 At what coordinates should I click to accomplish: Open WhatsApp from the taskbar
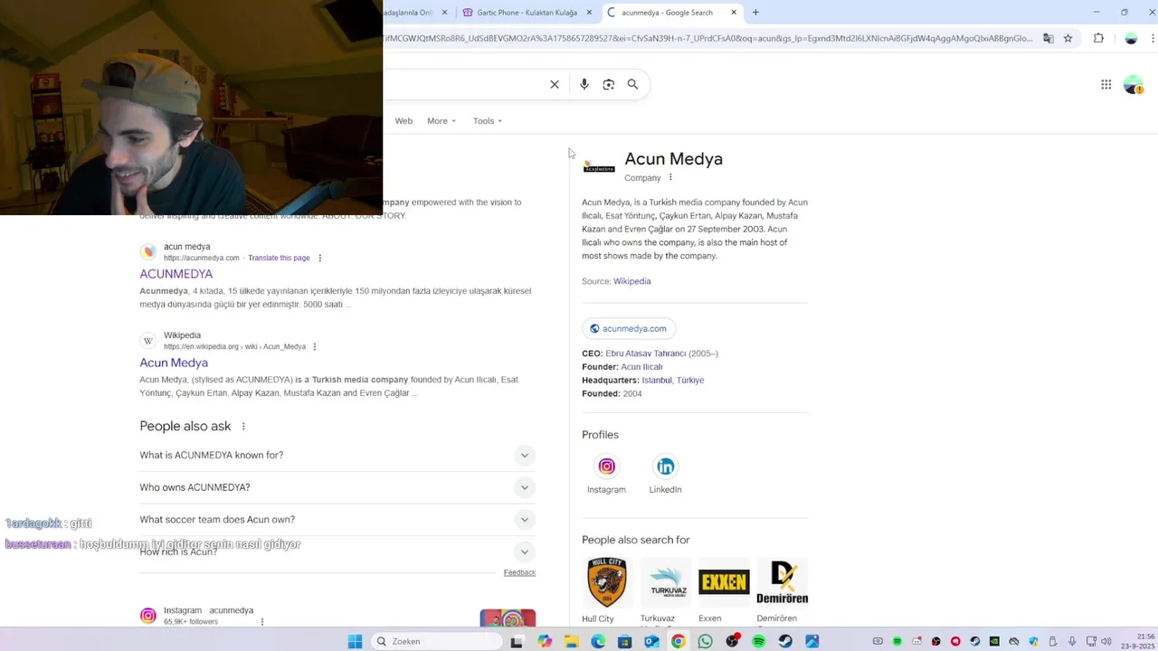click(x=706, y=641)
